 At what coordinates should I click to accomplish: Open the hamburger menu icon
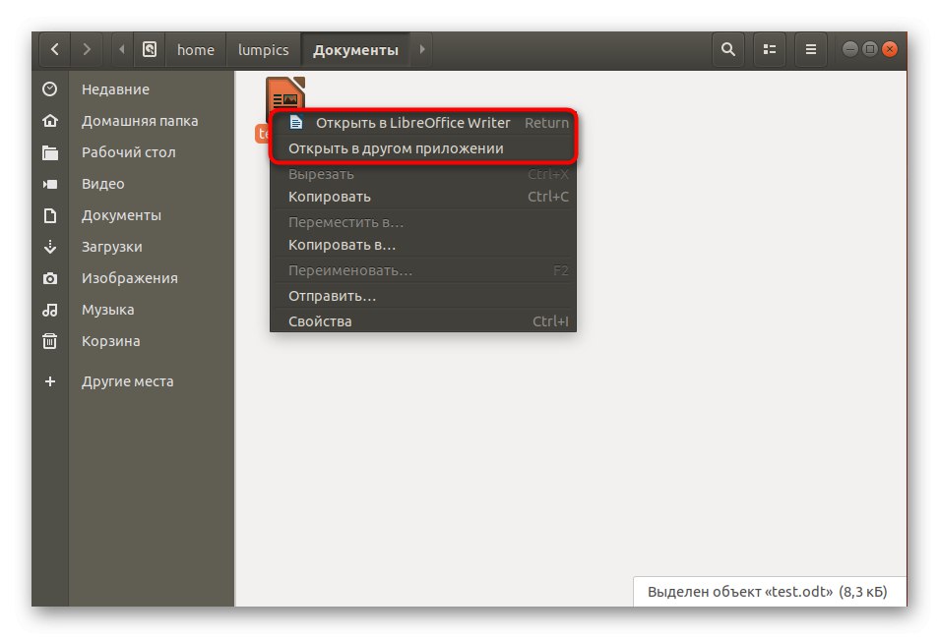(810, 49)
